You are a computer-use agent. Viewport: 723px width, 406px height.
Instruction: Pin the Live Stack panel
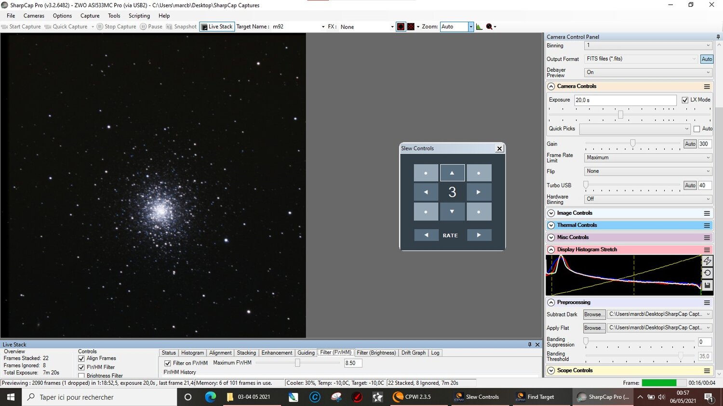(530, 344)
